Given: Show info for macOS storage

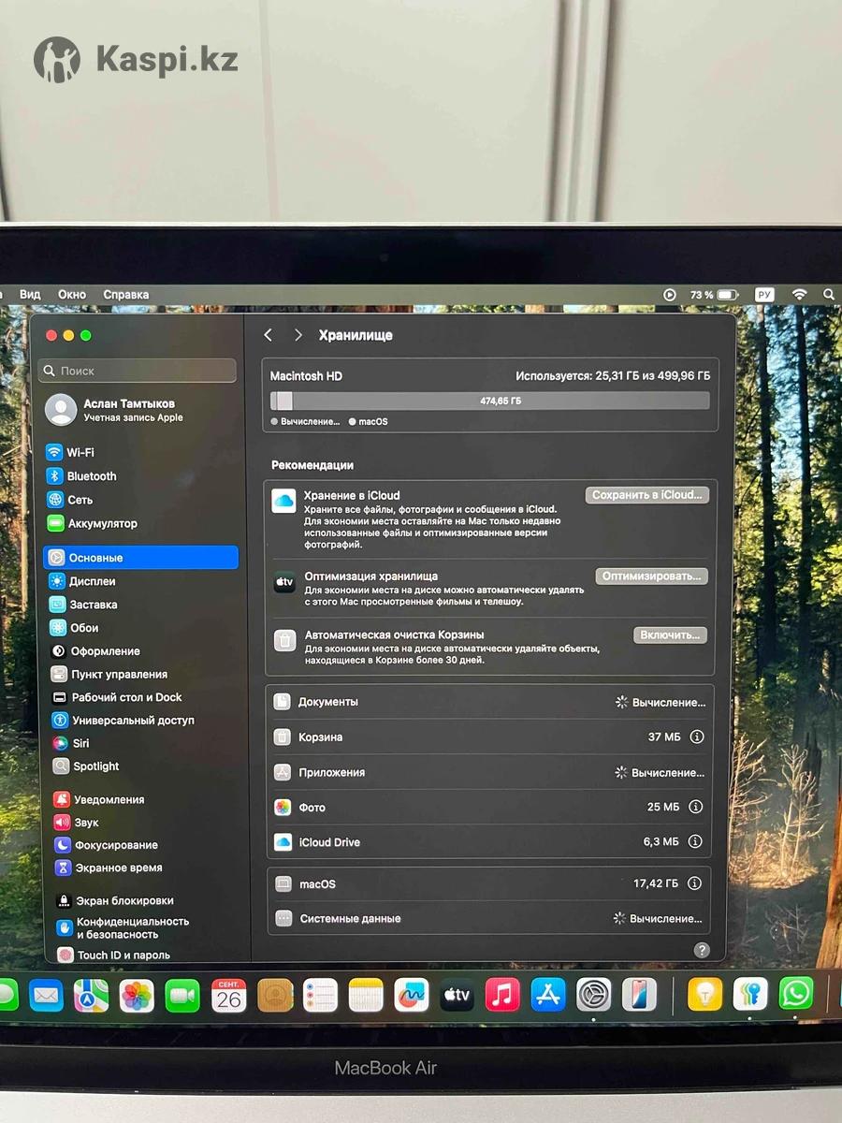Looking at the screenshot, I should [x=694, y=883].
